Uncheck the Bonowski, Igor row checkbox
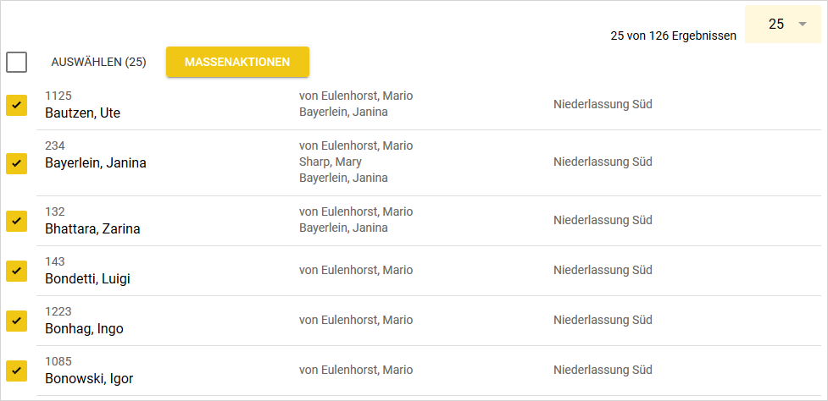 tap(17, 371)
